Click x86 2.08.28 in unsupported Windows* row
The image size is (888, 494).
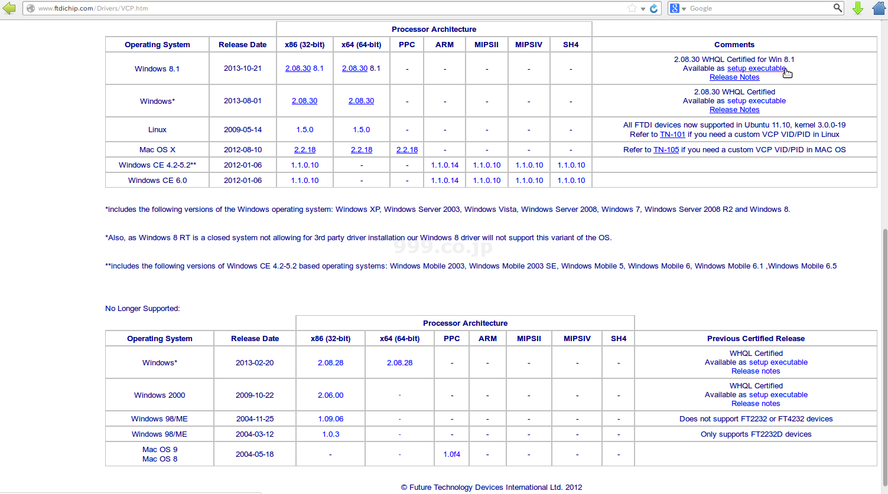[331, 363]
